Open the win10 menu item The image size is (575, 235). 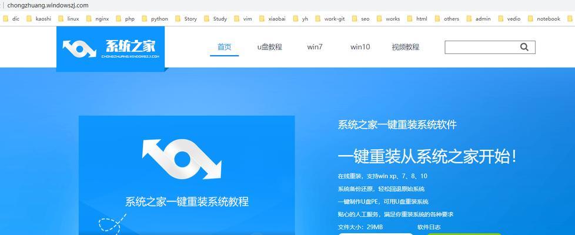point(360,47)
